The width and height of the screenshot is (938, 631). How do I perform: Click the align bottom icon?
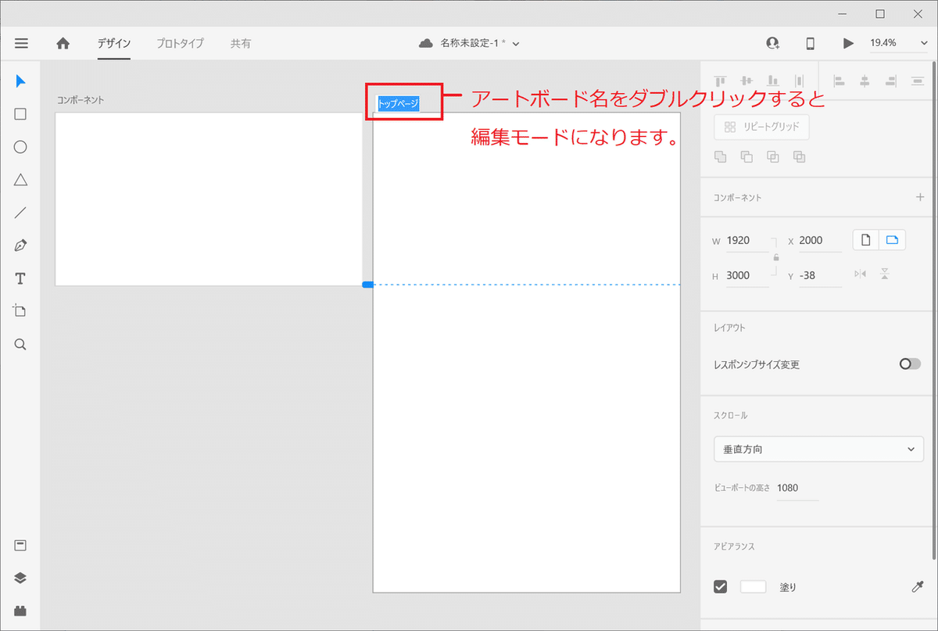[x=773, y=81]
